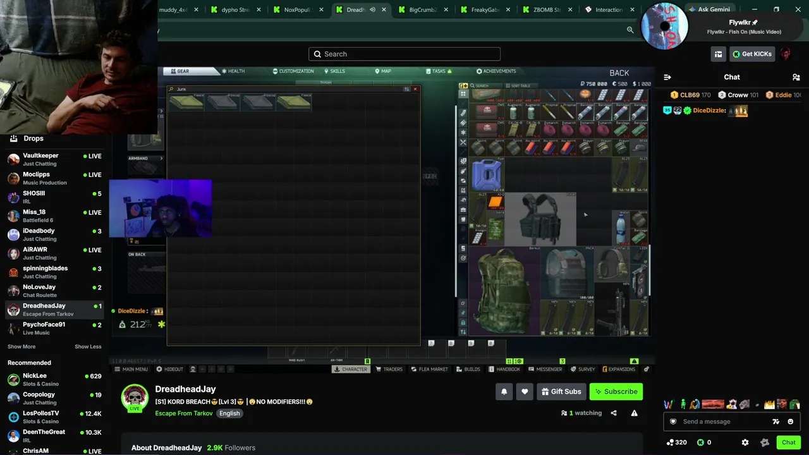This screenshot has width=809, height=455.
Task: Open Traders in Tarkov bottom menu
Action: tap(389, 370)
